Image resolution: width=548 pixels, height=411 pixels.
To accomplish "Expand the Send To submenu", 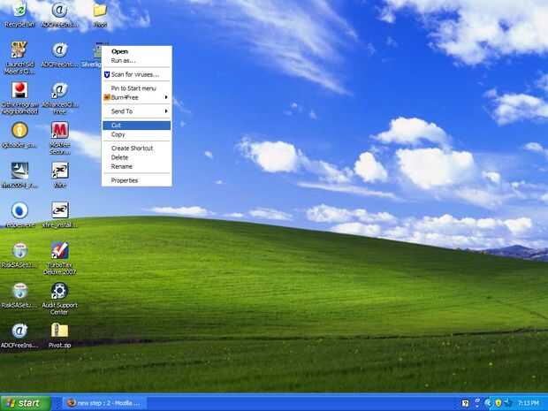I will [136, 111].
